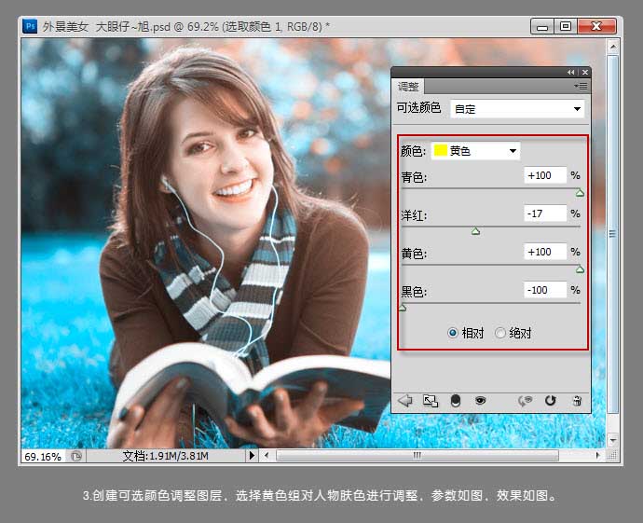This screenshot has width=643, height=523.
Task: Open status bar info arrow menu
Action: (252, 455)
